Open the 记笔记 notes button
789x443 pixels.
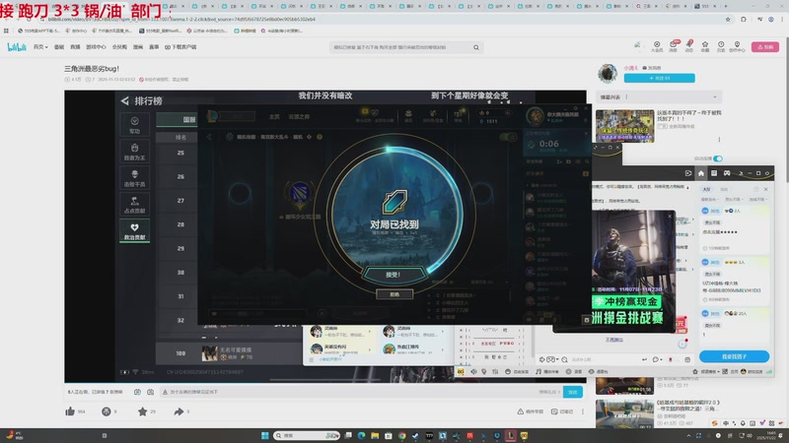coord(562,411)
